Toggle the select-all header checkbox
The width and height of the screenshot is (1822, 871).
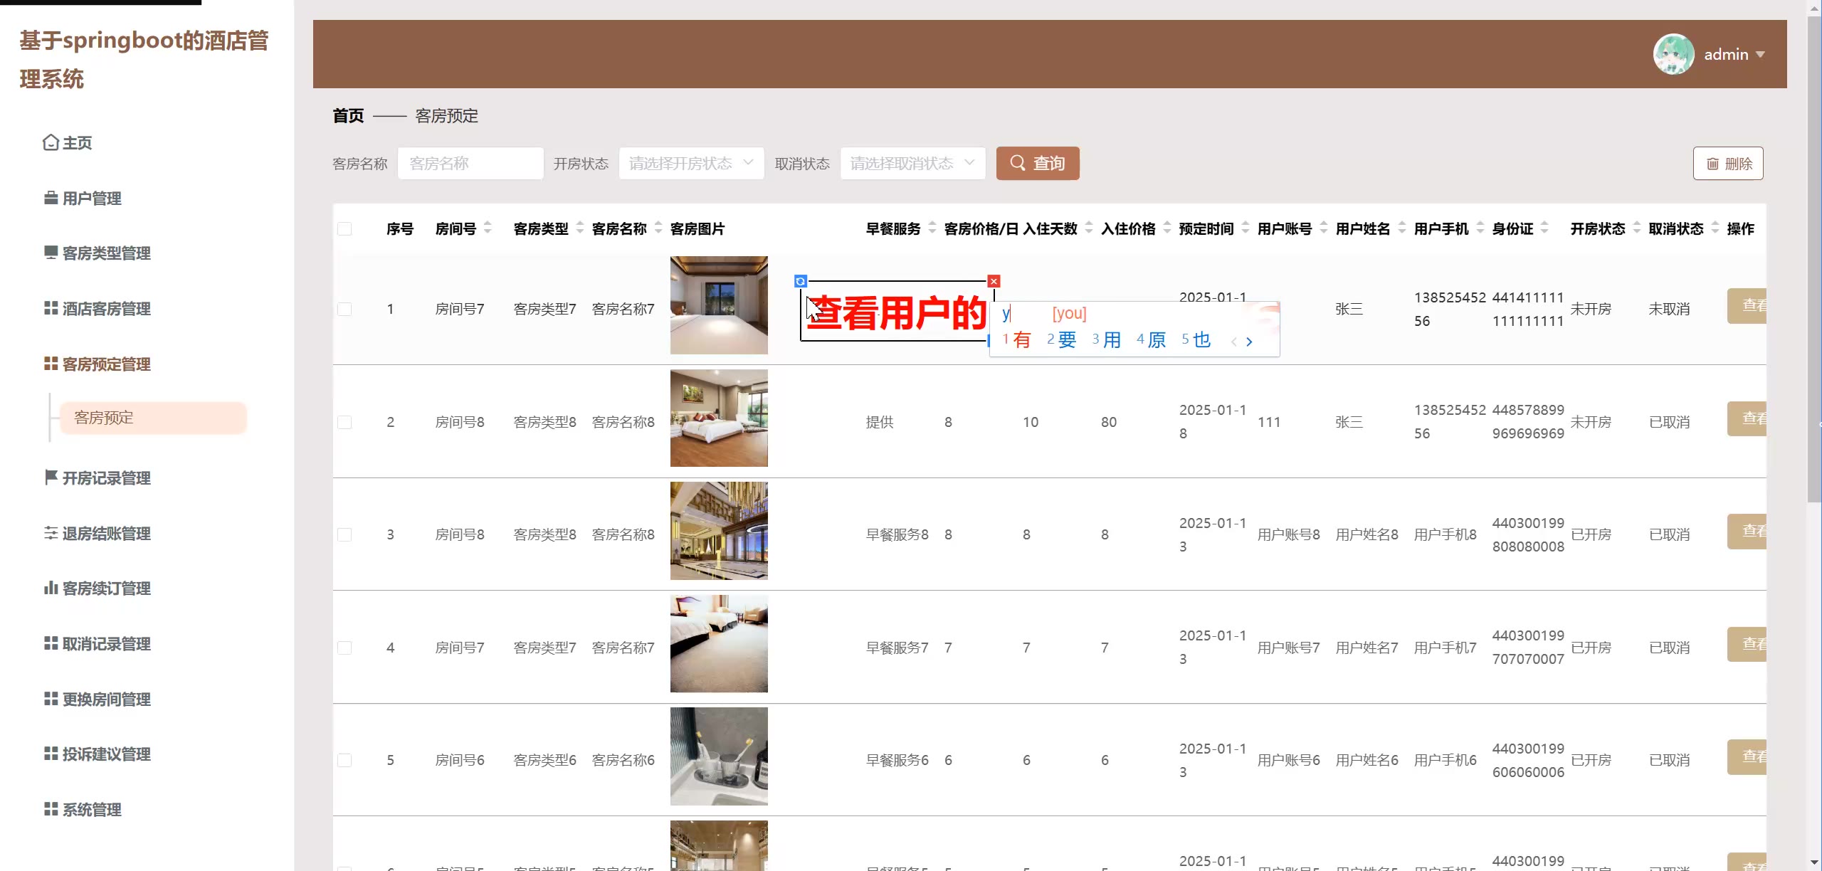click(344, 228)
